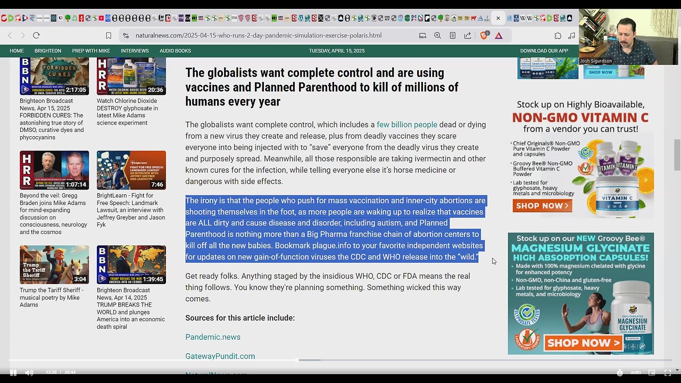Click SHOP NOW in top sidebar ad

(601, 72)
